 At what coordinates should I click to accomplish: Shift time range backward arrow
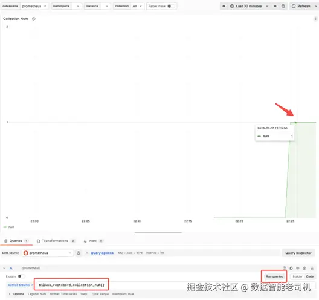coord(224,6)
